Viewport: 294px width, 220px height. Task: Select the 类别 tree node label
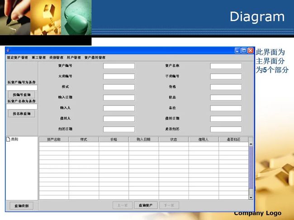pos(14,139)
